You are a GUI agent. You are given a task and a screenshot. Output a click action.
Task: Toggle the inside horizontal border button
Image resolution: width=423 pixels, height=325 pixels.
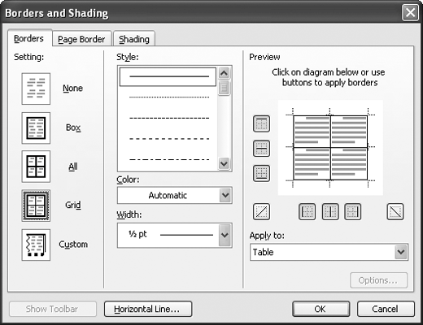[261, 149]
